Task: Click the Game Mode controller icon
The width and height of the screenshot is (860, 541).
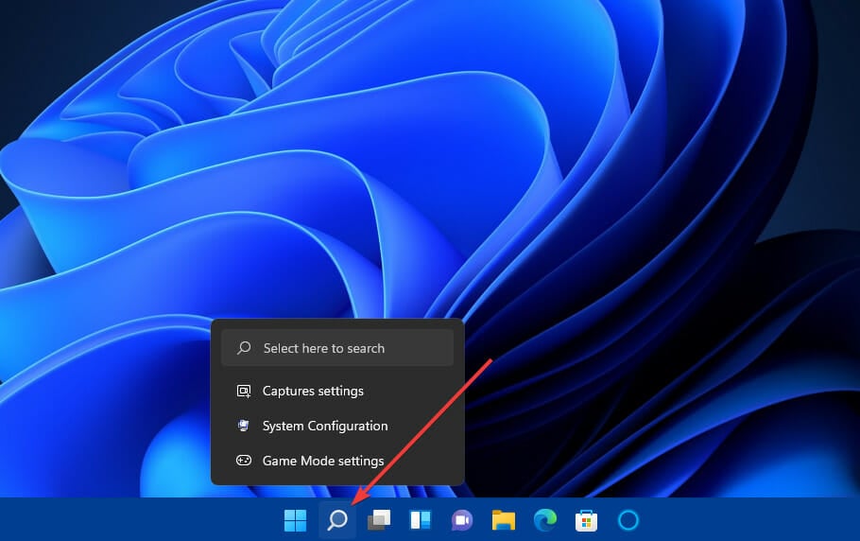Action: click(244, 461)
